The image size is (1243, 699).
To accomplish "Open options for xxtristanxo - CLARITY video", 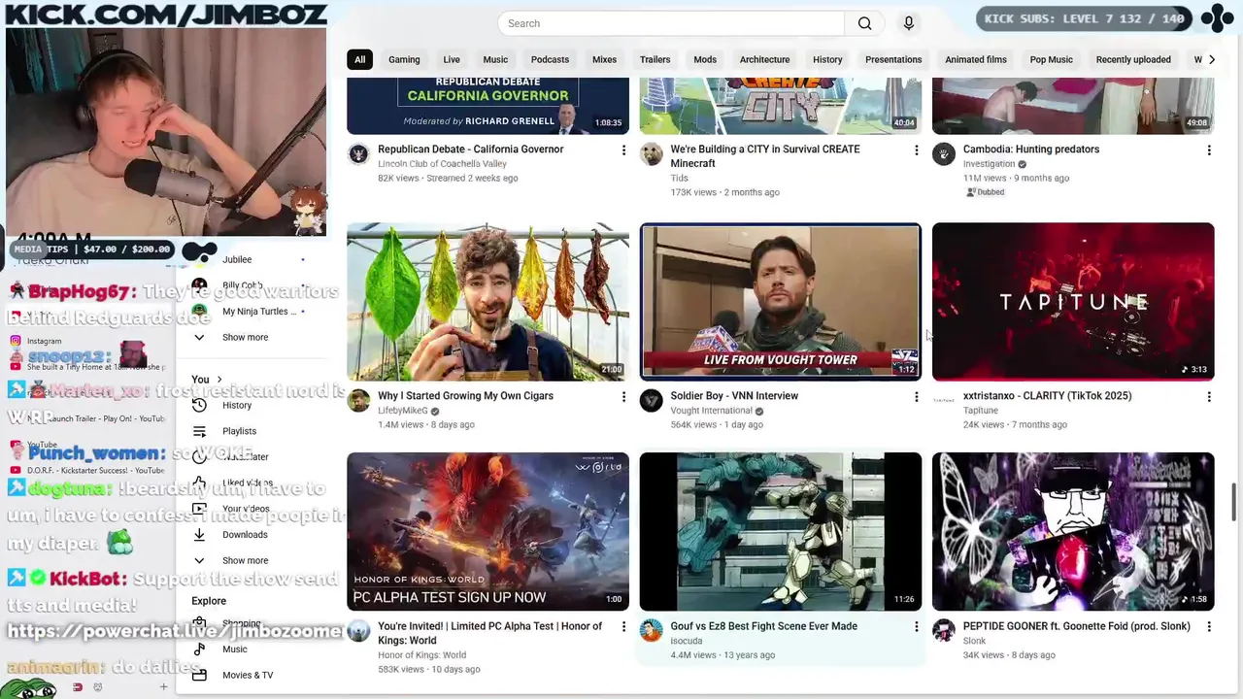I will pyautogui.click(x=1209, y=397).
